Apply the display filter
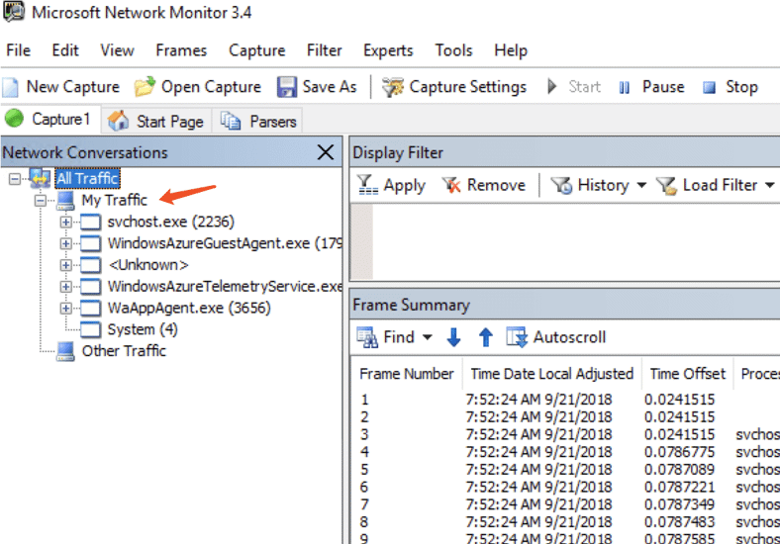This screenshot has width=780, height=544. (x=392, y=185)
